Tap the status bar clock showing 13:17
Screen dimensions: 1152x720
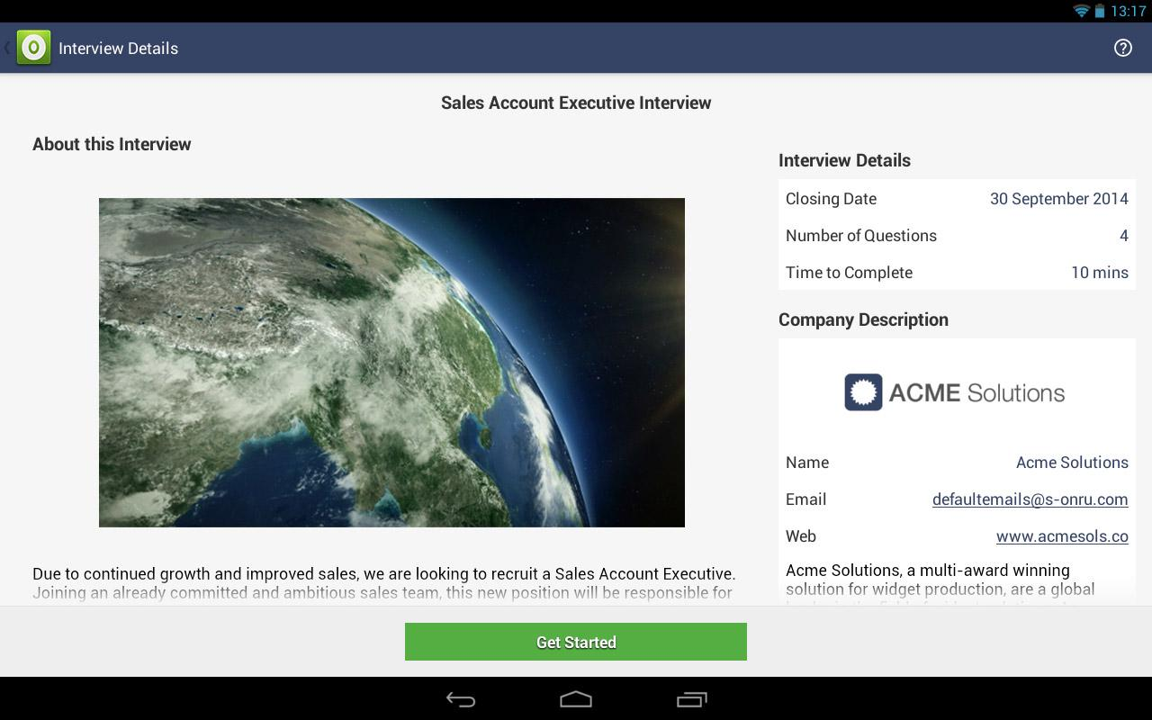1128,11
